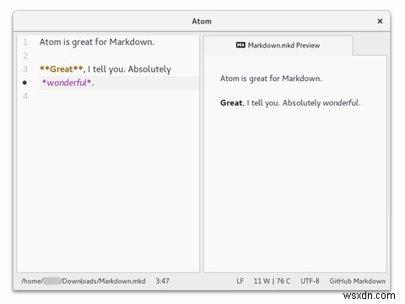Close the Atom window

tap(380, 21)
